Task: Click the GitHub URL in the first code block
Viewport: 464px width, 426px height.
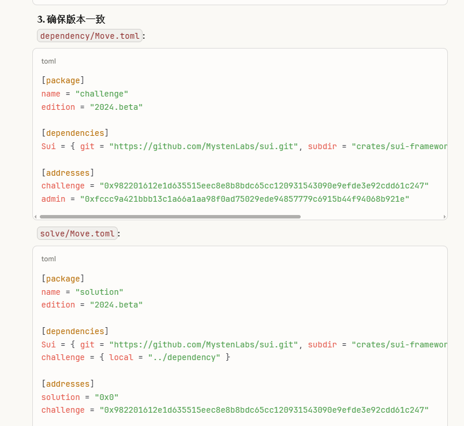Action: coord(204,146)
